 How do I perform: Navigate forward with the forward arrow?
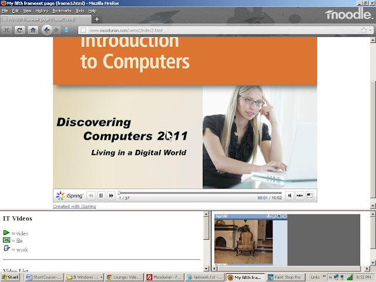(x=56, y=30)
